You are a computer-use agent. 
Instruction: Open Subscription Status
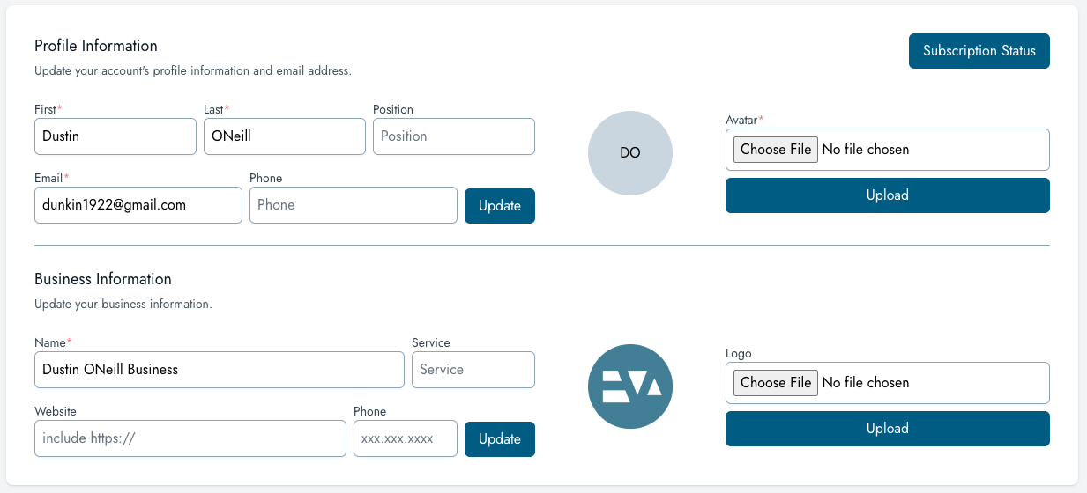pyautogui.click(x=979, y=51)
